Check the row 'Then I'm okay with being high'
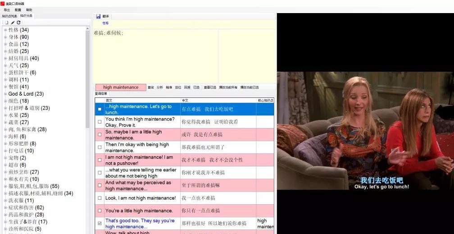This screenshot has height=234, width=454. click(100, 147)
